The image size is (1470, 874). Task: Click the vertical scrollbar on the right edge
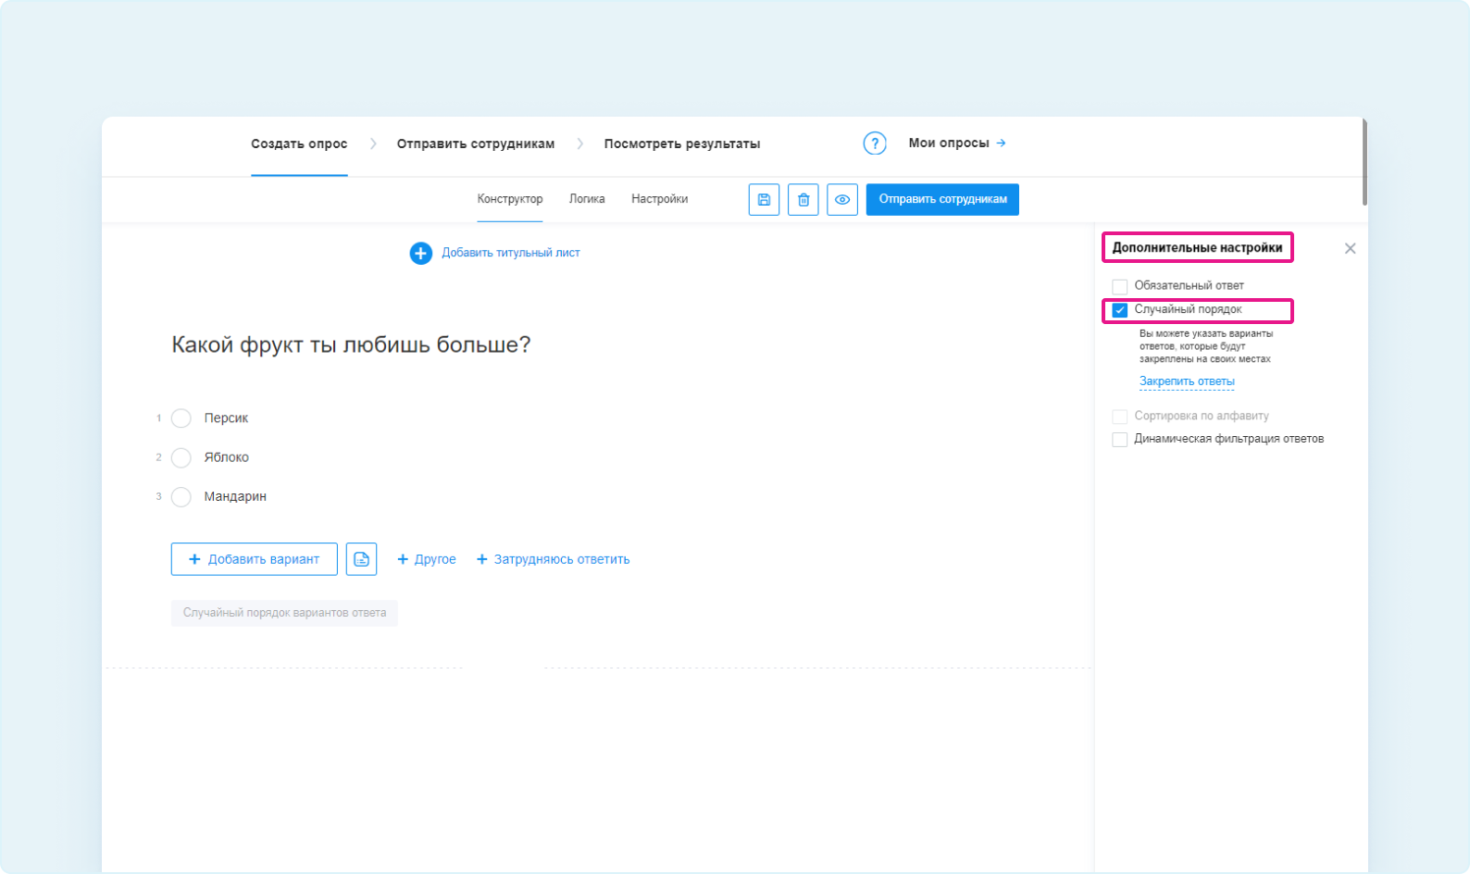click(x=1364, y=162)
